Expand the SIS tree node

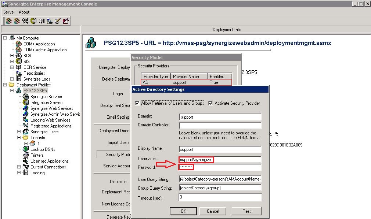12,62
